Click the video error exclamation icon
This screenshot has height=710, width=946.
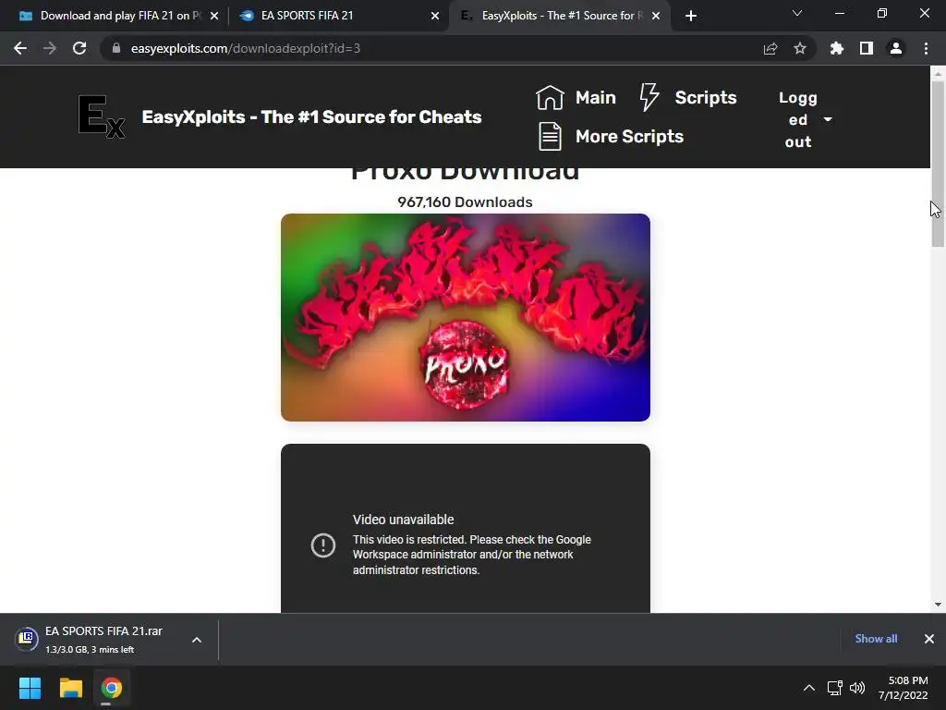coord(323,545)
